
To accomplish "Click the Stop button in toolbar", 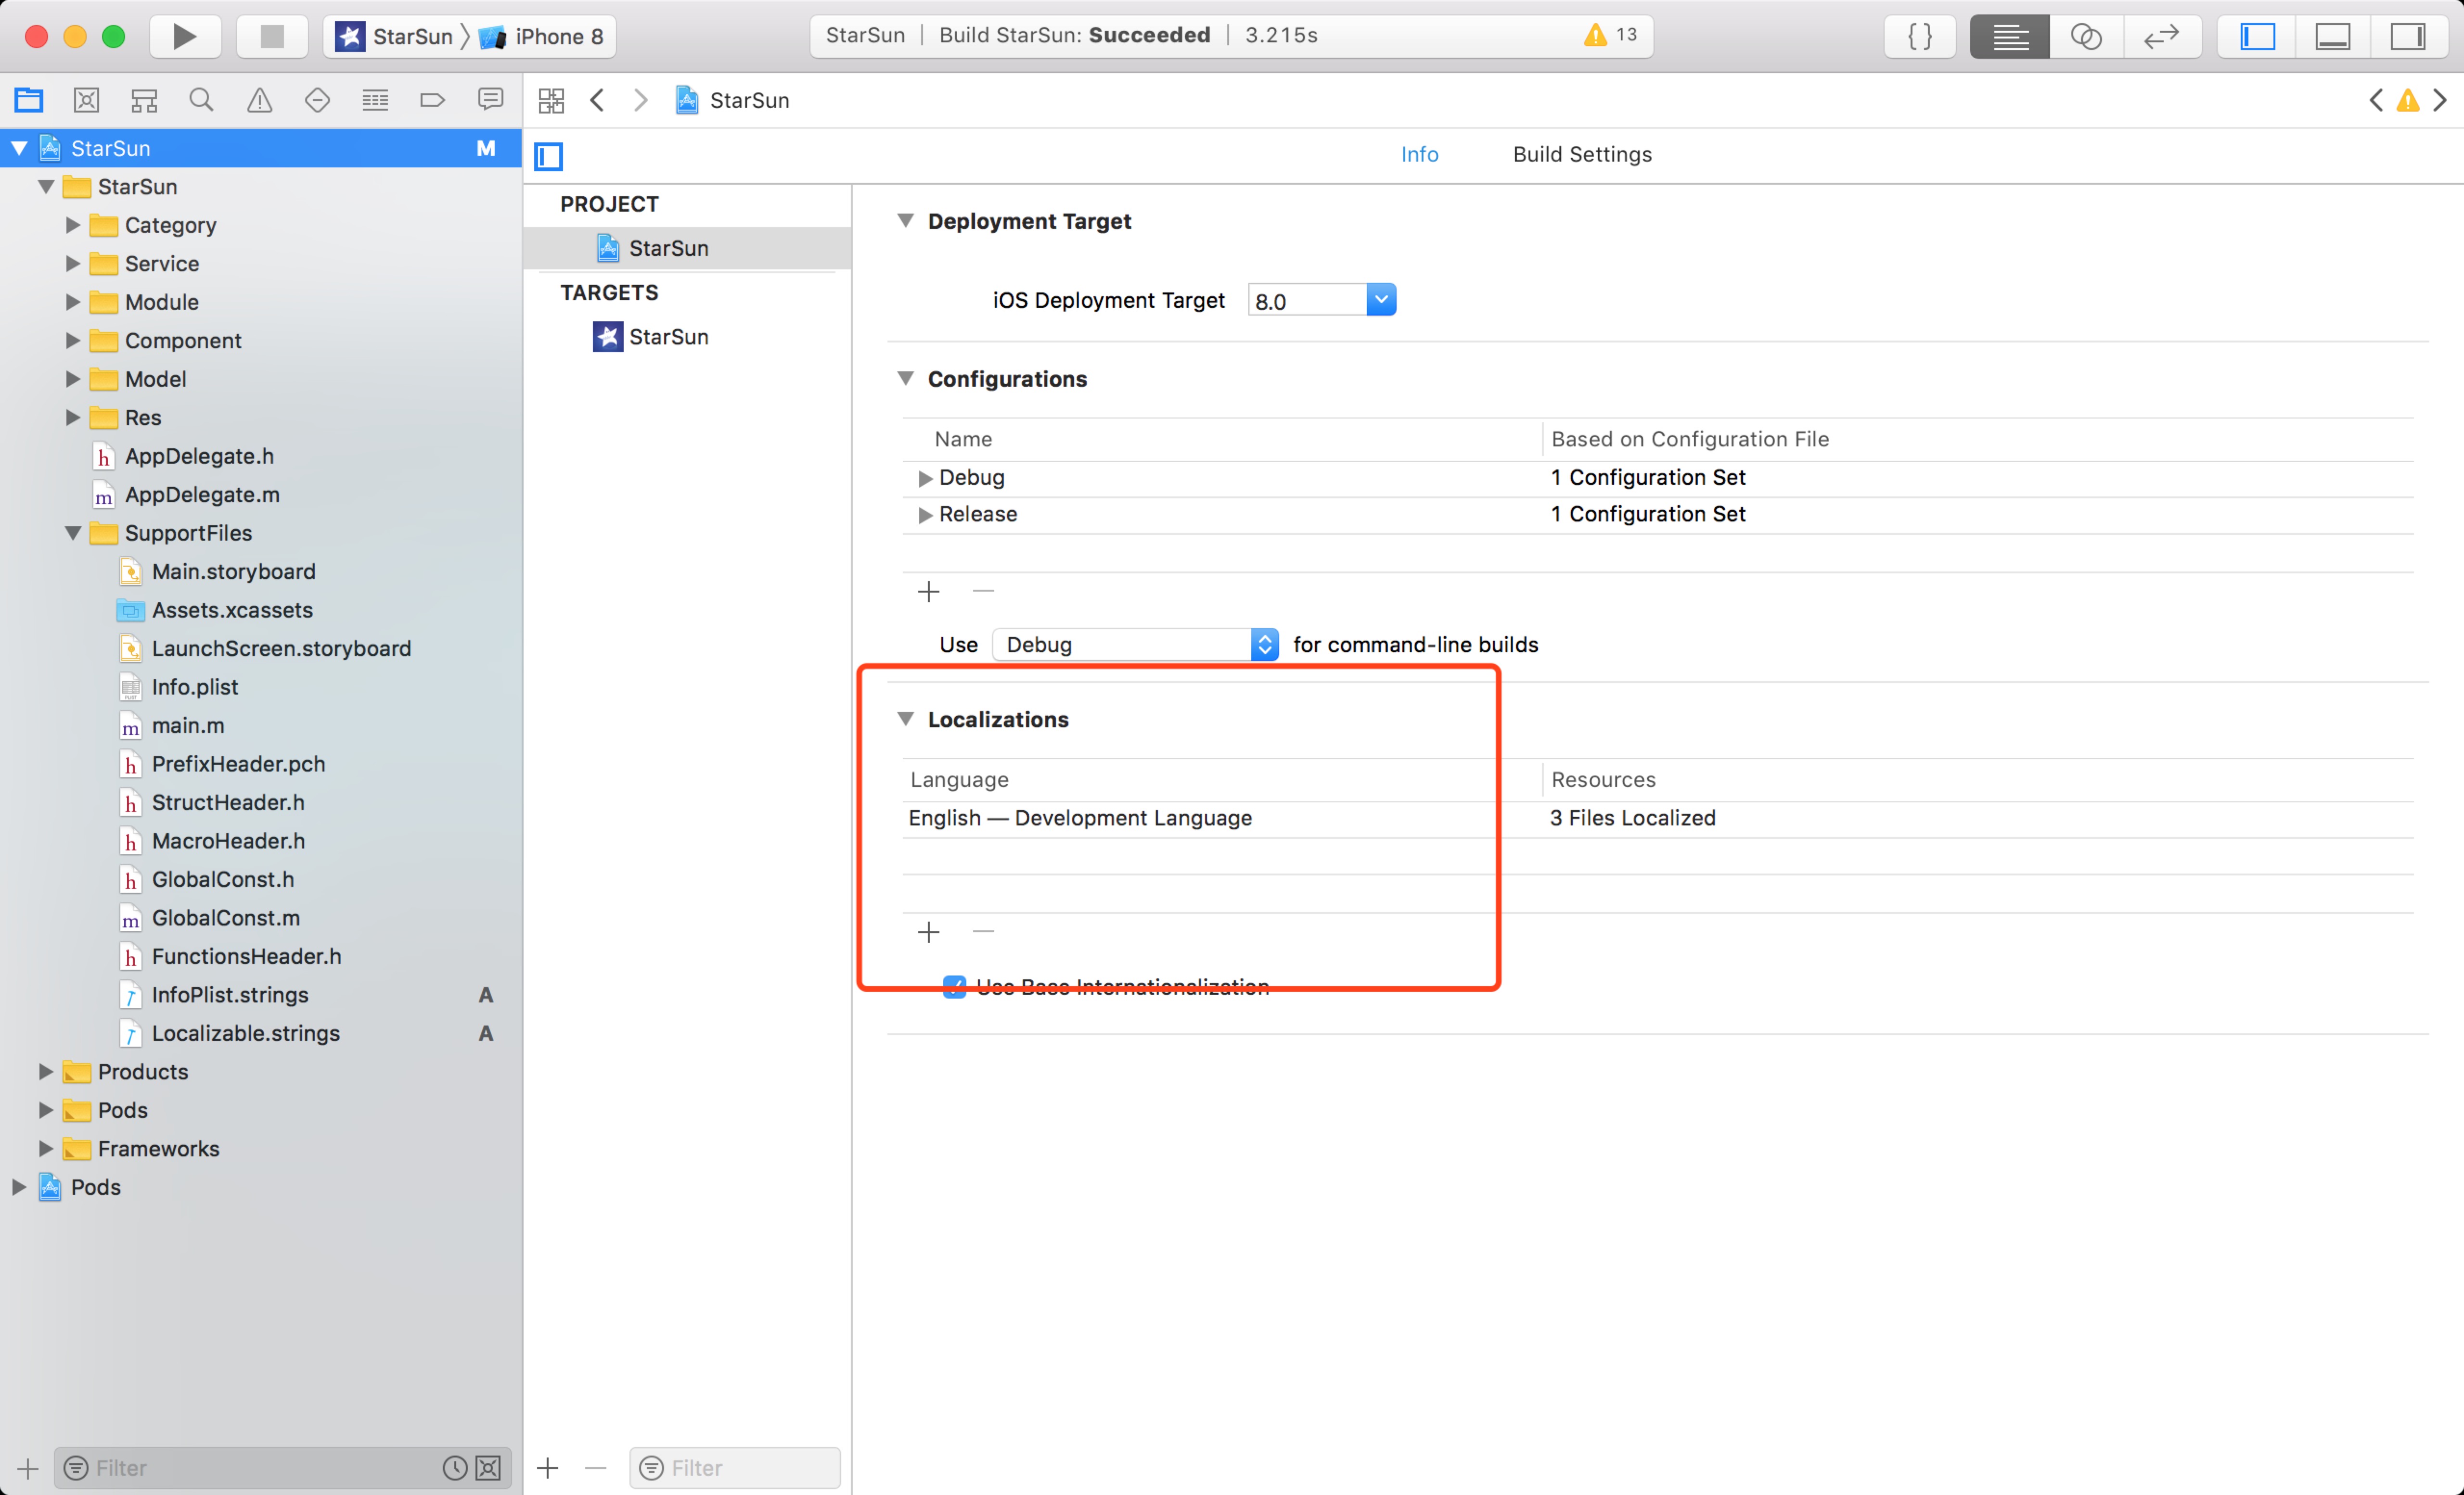I will coord(271,37).
